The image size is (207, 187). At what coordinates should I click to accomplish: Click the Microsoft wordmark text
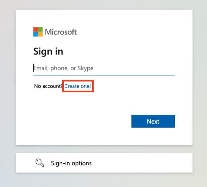(x=61, y=32)
